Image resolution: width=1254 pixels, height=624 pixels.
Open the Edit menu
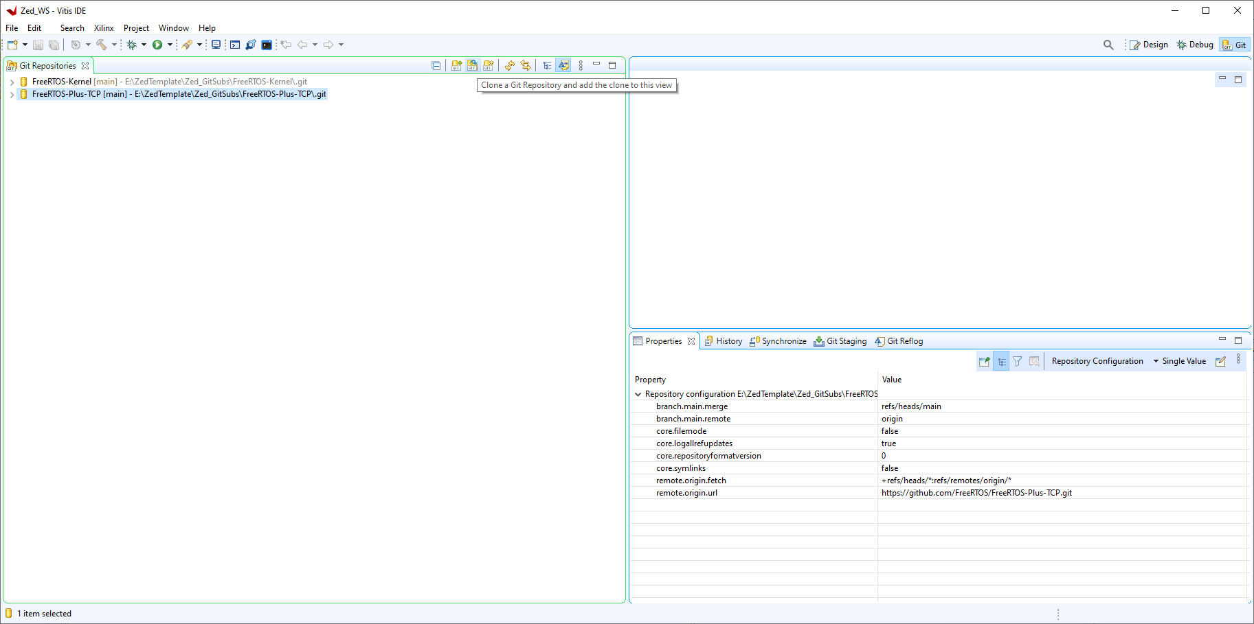click(34, 28)
